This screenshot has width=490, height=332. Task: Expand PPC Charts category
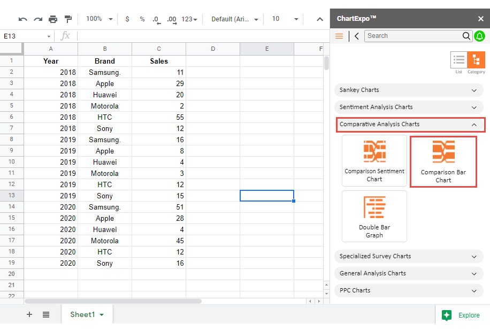coord(409,291)
